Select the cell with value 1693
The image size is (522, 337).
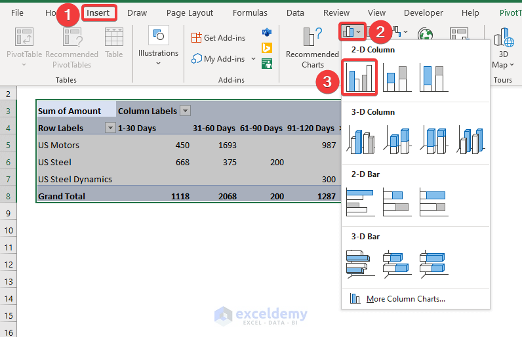(214, 146)
